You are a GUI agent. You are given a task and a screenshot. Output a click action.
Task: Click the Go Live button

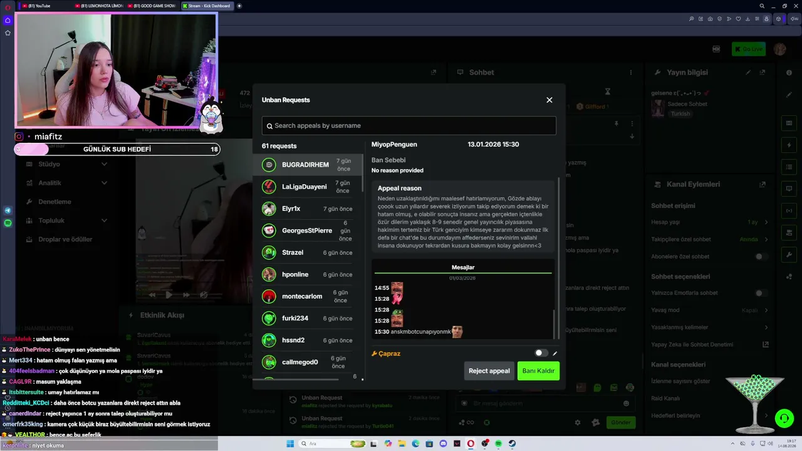749,49
